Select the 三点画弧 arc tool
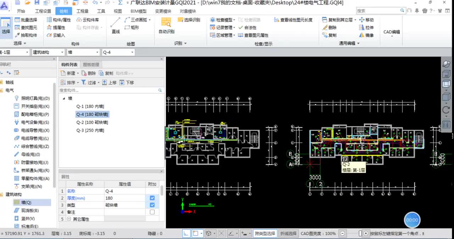This screenshot has width=454, height=239. pos(137,20)
